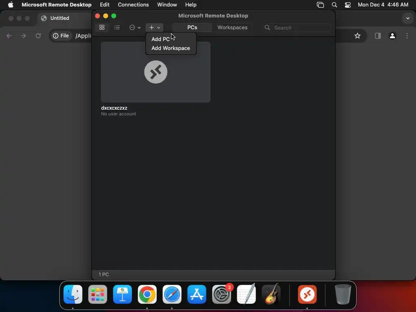Open the Chrome profile icon
Screen dimensions: 416x312
(392, 36)
